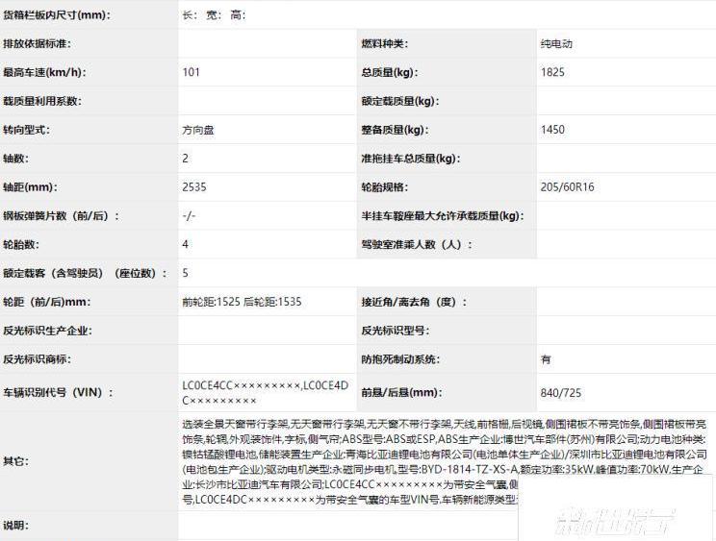This screenshot has height=541, width=716.
Task: Click the 货箱栏板内尺寸(mm) label
Action: pyautogui.click(x=56, y=15)
